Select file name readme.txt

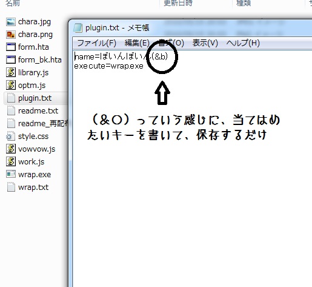pyautogui.click(x=38, y=111)
